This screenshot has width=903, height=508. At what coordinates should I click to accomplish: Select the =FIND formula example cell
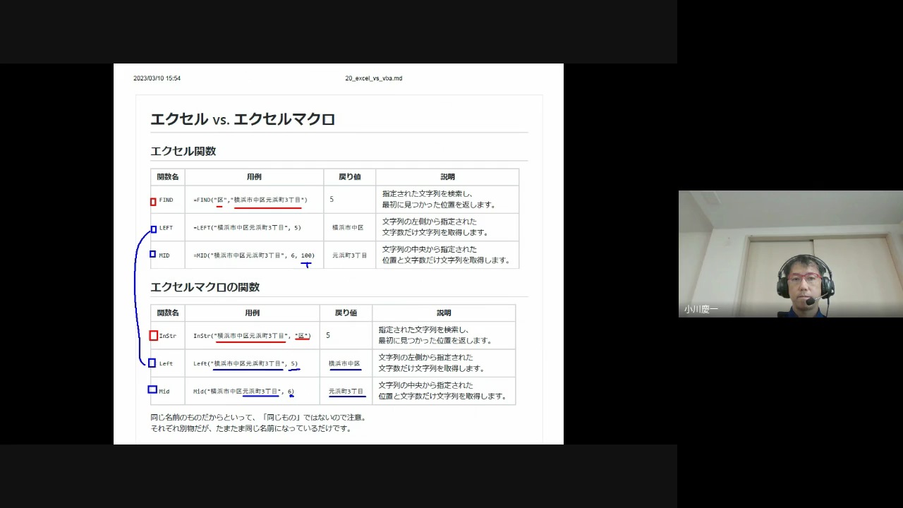[250, 200]
